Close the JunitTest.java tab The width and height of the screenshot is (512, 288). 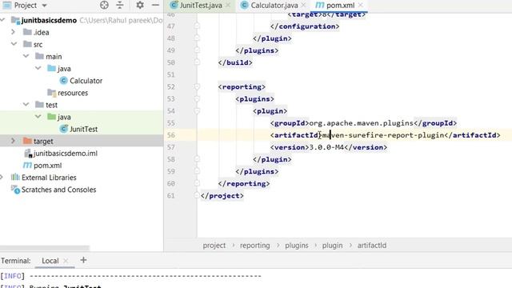pos(228,6)
